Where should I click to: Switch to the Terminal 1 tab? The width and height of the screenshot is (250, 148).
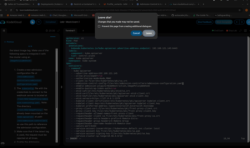(x=70, y=31)
